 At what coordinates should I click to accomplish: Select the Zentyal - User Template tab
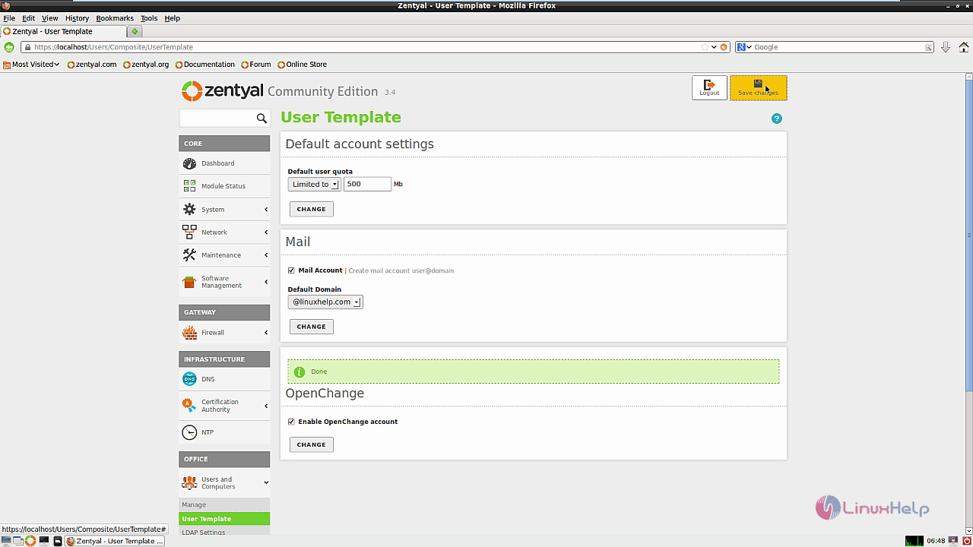point(63,31)
